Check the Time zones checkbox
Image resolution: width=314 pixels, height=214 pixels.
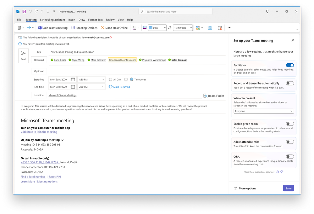click(x=126, y=79)
